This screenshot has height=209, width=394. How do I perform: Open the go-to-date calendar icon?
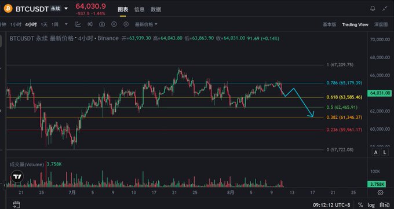pyautogui.click(x=16, y=205)
